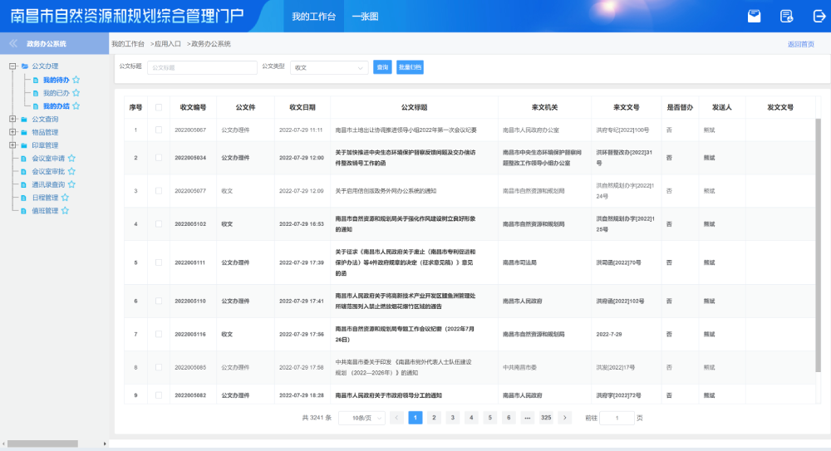831x451 pixels.
Task: Open 我的办结 in sidebar tree
Action: pyautogui.click(x=57, y=106)
